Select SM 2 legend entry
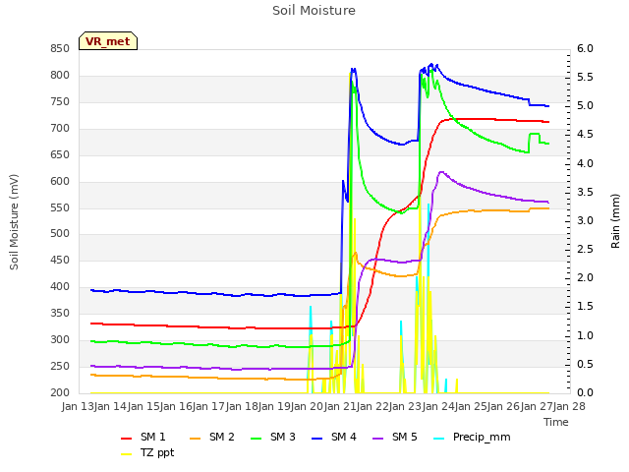Viewport: 629px width, 472px height. 212,437
